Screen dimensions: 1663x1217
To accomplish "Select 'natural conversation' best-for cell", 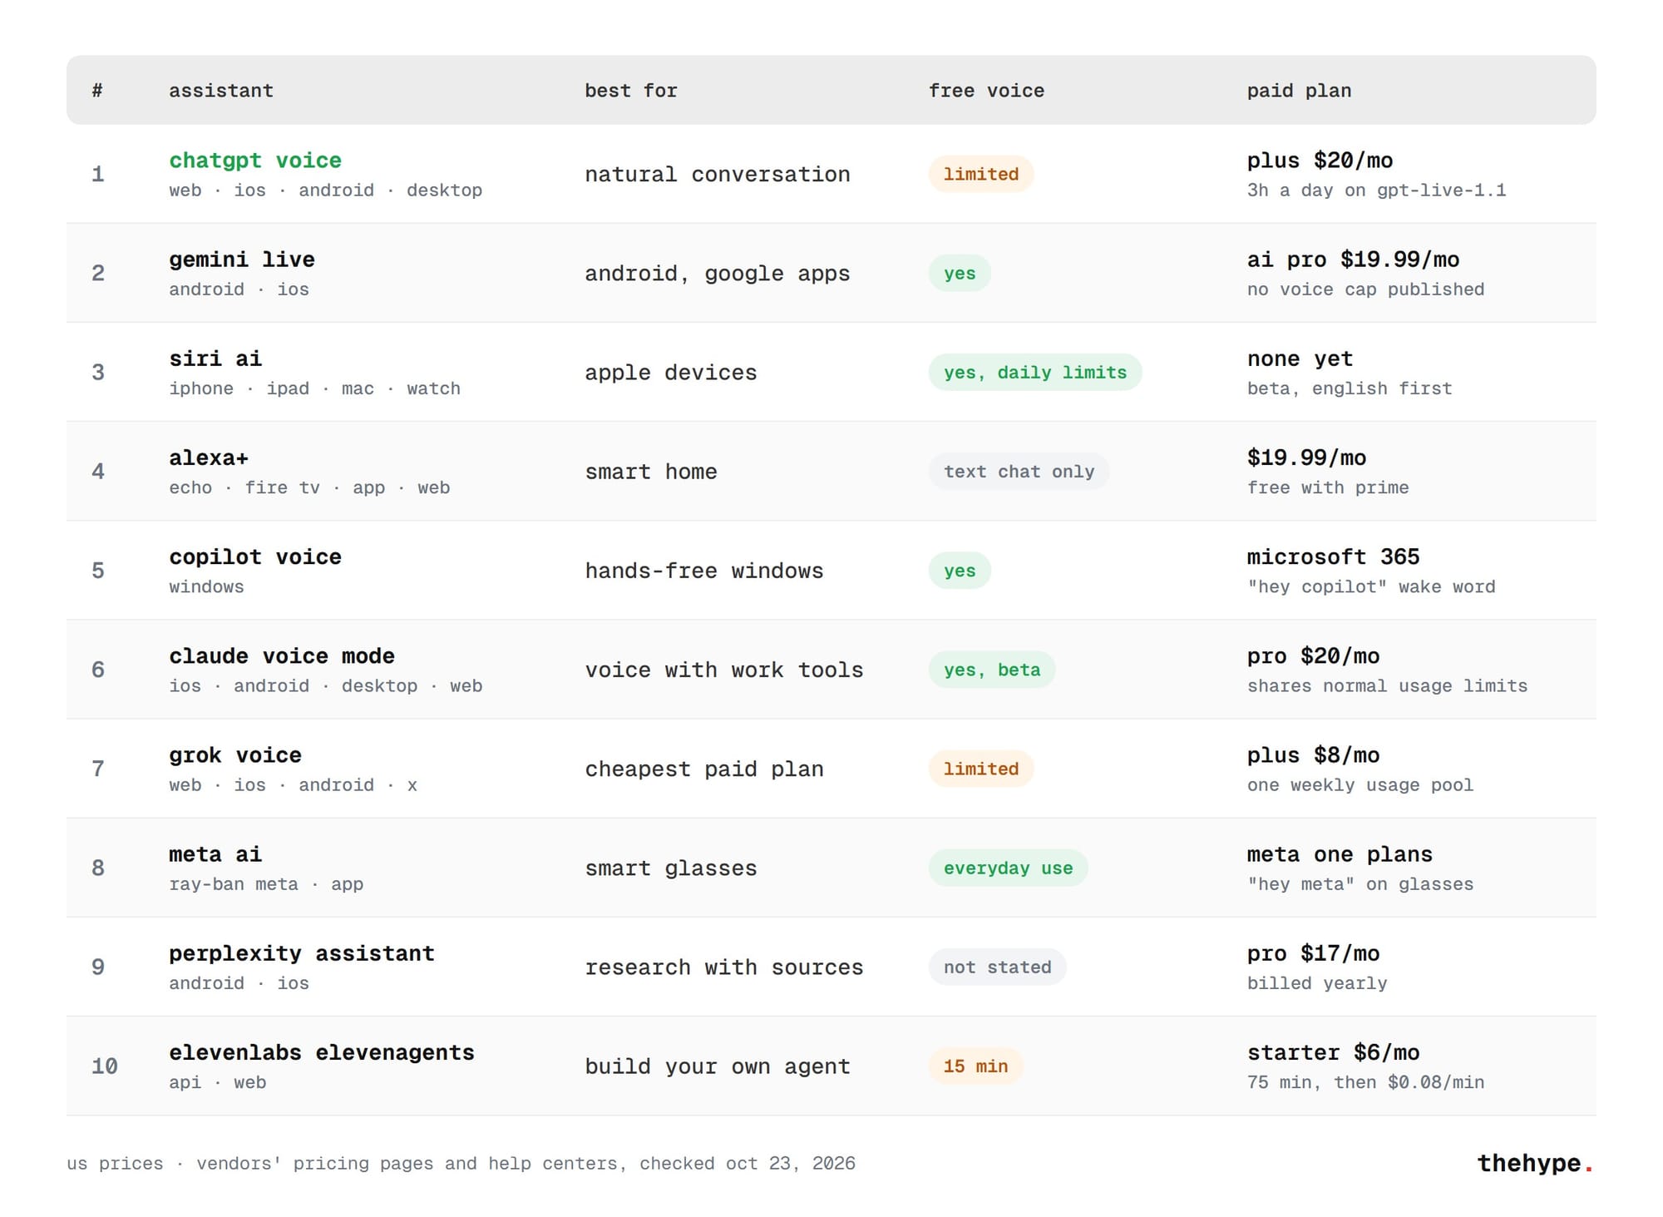I will tap(718, 174).
